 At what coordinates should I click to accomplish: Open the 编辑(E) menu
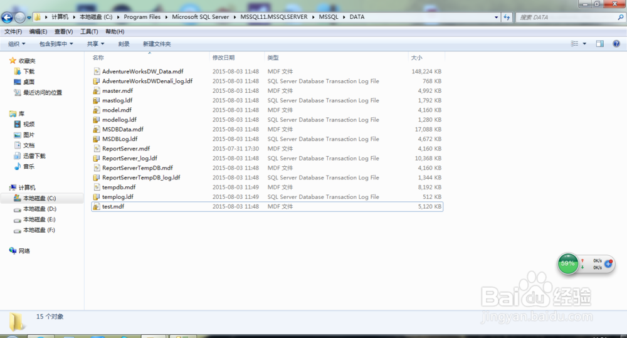(38, 31)
